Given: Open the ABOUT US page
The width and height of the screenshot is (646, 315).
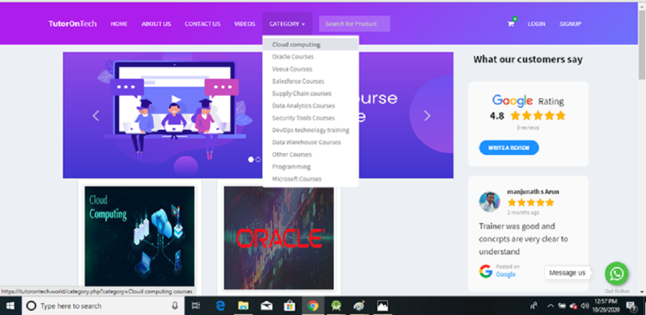Looking at the screenshot, I should pos(156,24).
